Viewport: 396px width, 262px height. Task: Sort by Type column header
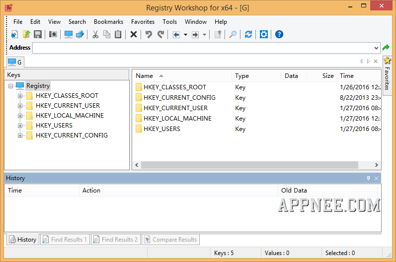pyautogui.click(x=256, y=76)
